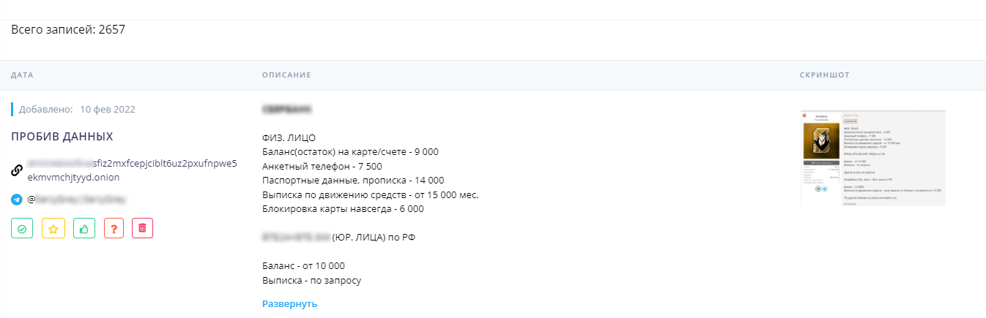Mark the entry with the yellow star
986x318 pixels.
click(x=53, y=228)
